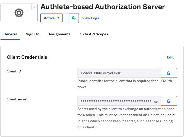Viewport: 184px width, 137px height.
Task: Copy Client ID to clipboard
Action: [169, 73]
